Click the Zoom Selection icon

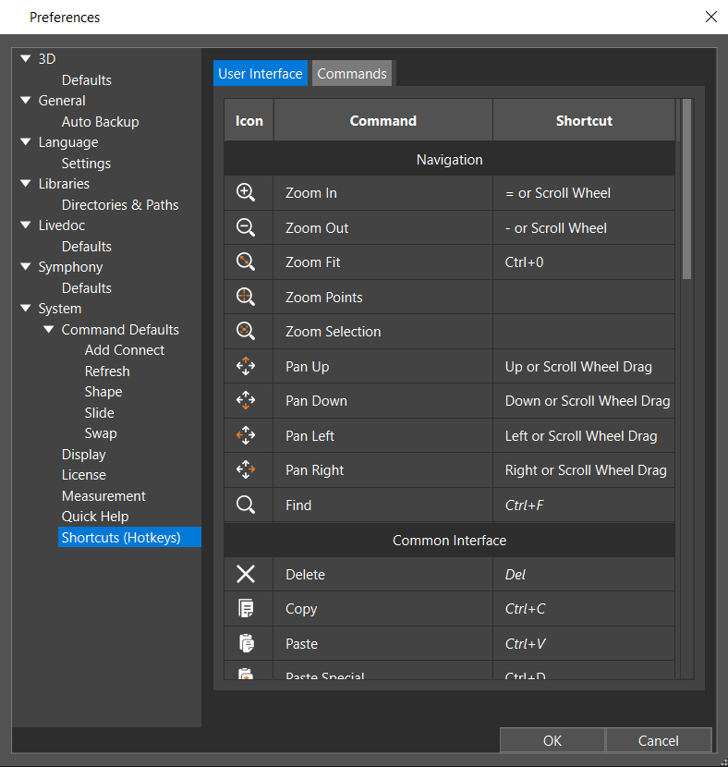click(246, 331)
